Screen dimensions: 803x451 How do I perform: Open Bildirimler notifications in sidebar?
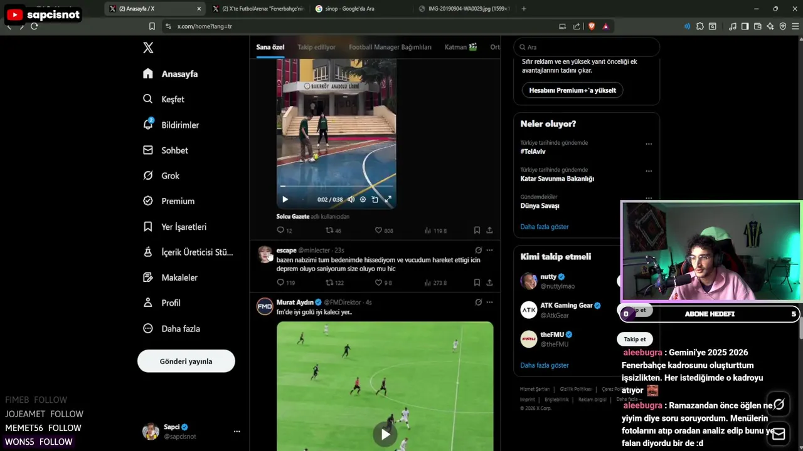click(171, 125)
